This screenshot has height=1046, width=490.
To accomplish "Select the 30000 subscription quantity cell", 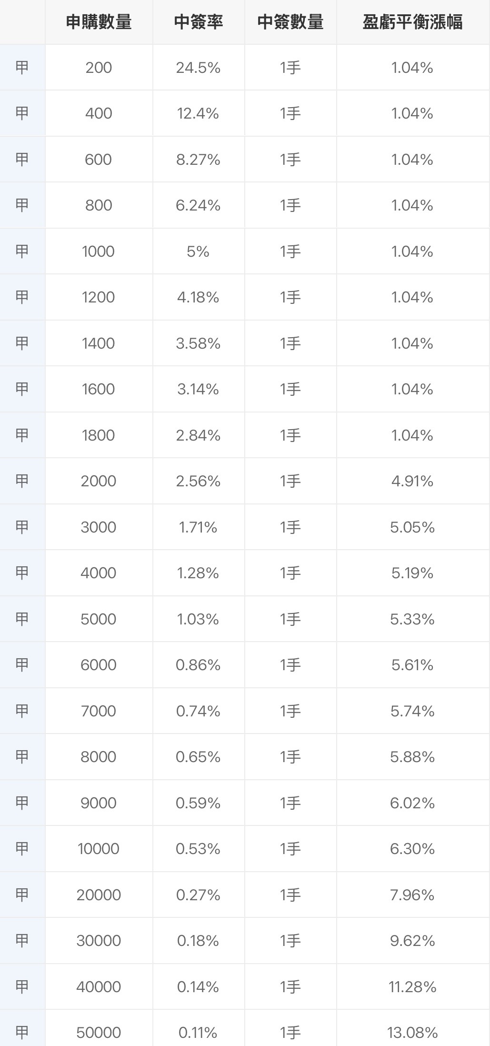I will [x=99, y=940].
